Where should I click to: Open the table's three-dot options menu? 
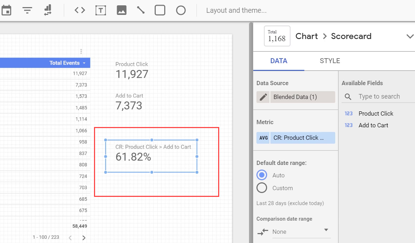click(x=81, y=51)
